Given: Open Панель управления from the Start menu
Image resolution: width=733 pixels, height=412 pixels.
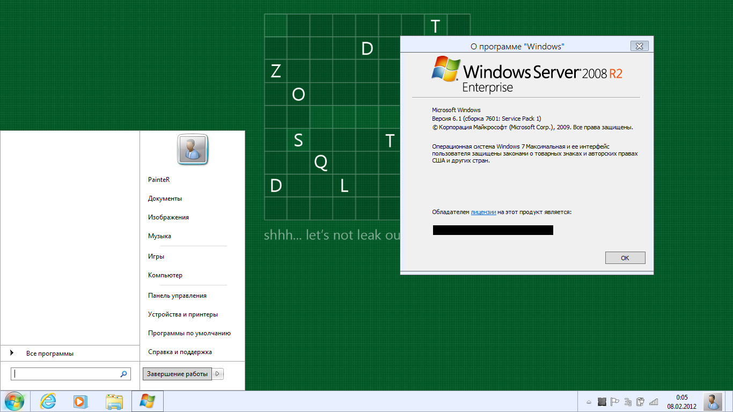Looking at the screenshot, I should [x=177, y=296].
